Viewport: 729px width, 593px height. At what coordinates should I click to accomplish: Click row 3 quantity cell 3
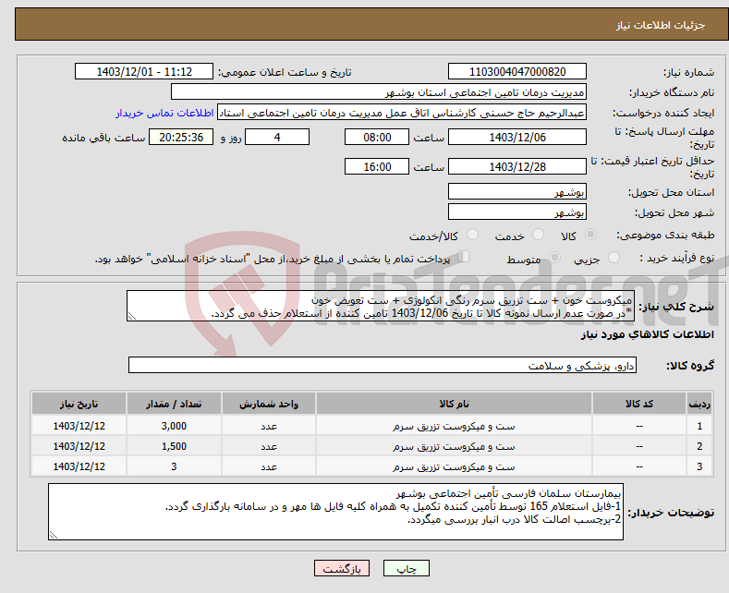pyautogui.click(x=174, y=466)
